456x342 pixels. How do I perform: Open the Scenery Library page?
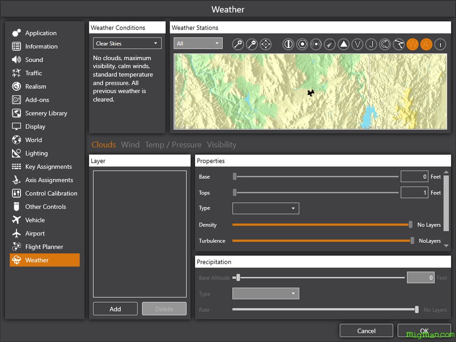pos(45,113)
